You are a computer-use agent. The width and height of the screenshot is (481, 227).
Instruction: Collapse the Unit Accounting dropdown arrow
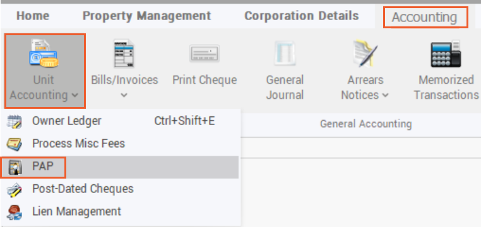(74, 96)
